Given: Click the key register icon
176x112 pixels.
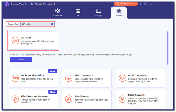Looking at the screenshot, I should [141, 4].
